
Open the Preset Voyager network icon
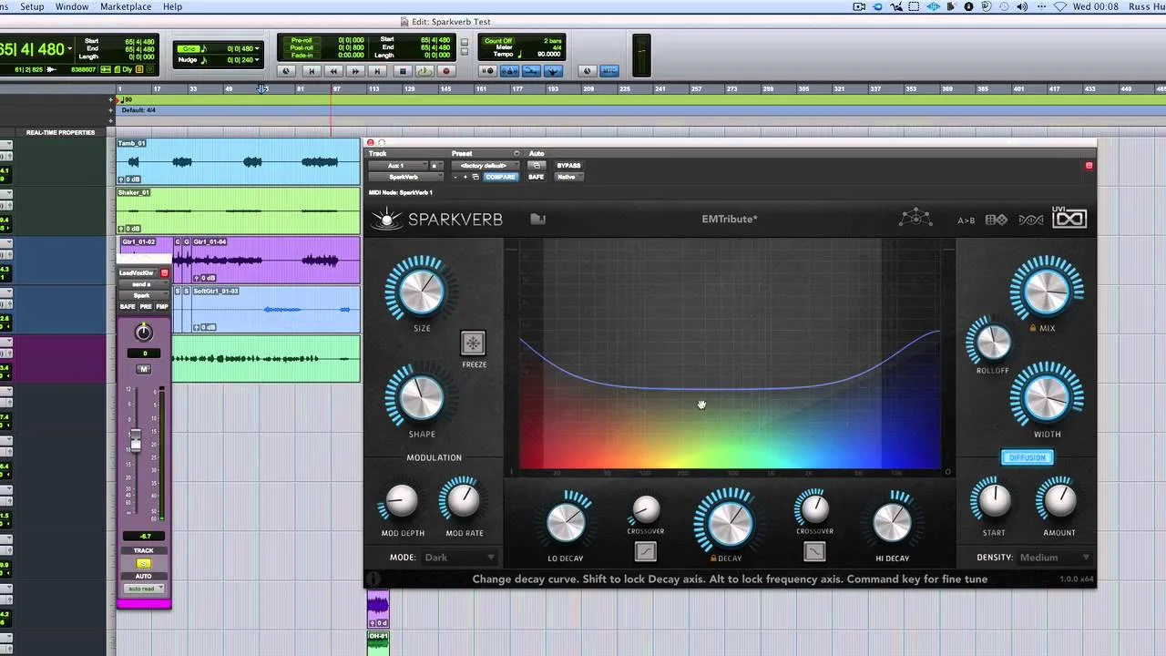click(x=915, y=219)
